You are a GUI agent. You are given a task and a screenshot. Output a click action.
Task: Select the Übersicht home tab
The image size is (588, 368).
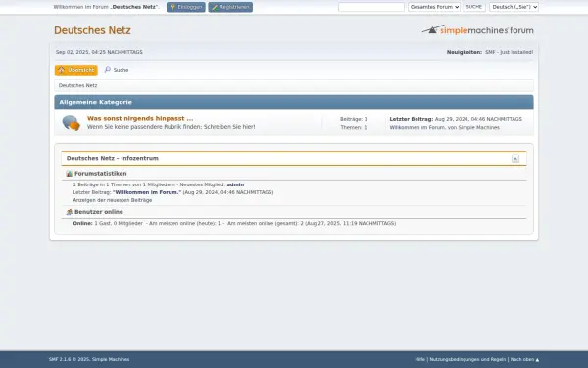coord(76,70)
